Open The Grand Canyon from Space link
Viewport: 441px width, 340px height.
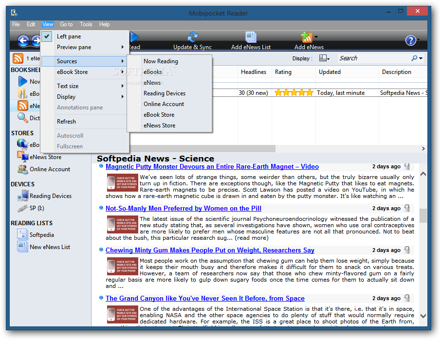point(205,299)
